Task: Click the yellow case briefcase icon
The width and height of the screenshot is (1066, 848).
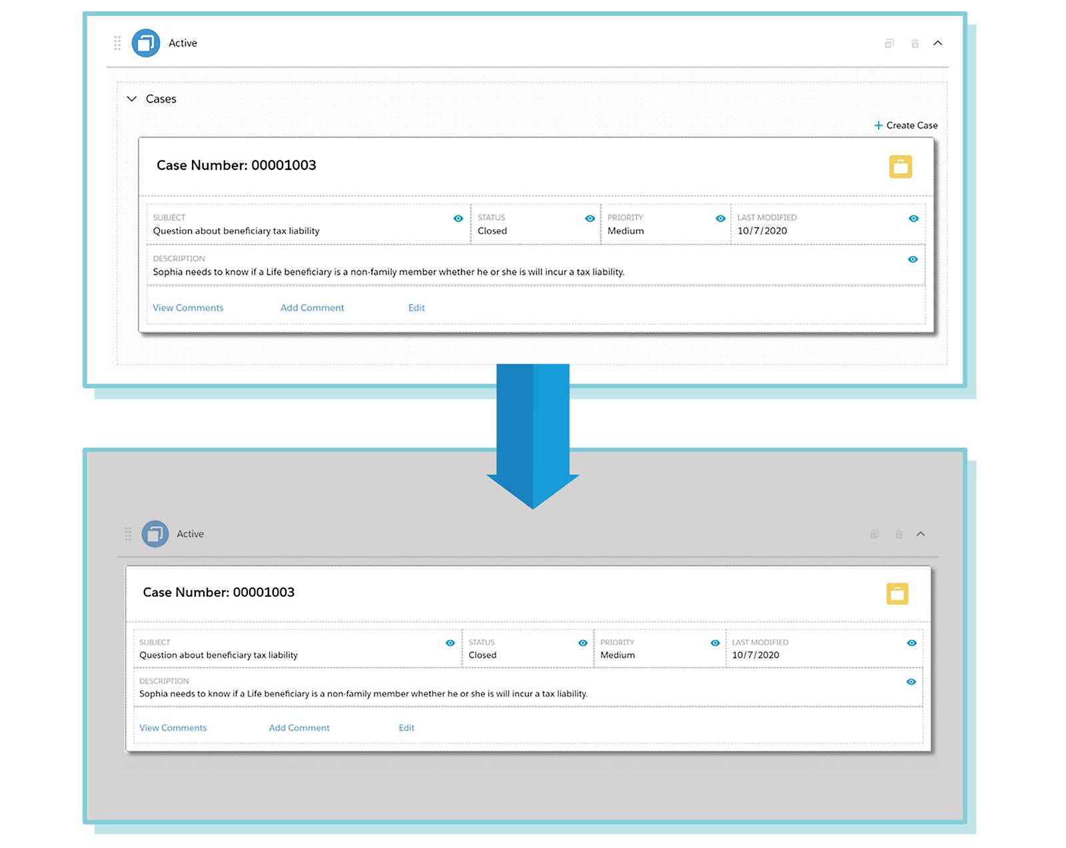Action: coord(900,166)
